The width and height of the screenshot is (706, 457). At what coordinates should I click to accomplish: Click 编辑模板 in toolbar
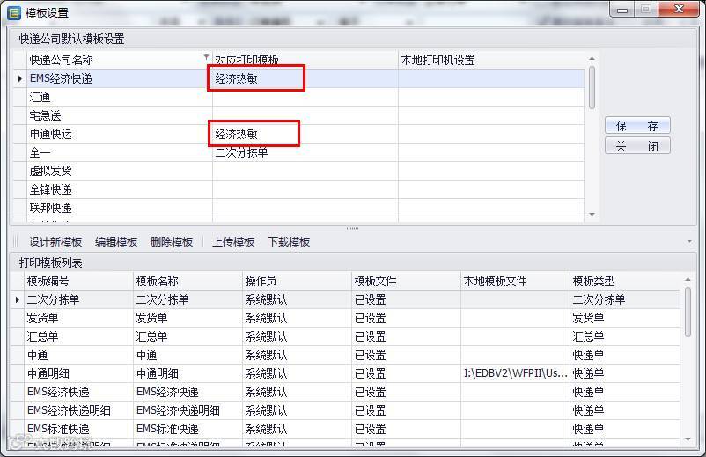click(x=116, y=242)
